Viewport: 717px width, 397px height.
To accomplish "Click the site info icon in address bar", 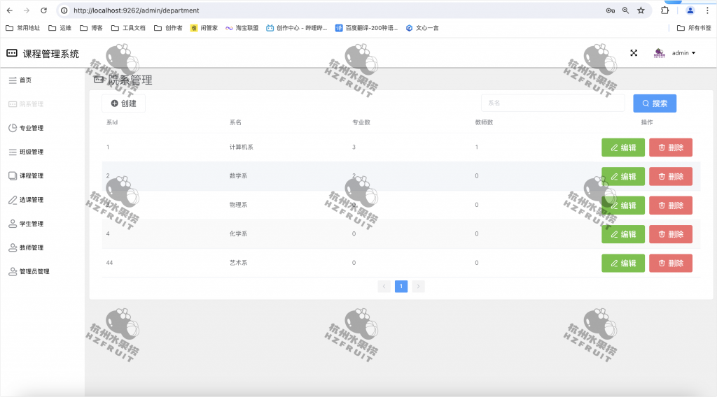I will (64, 10).
